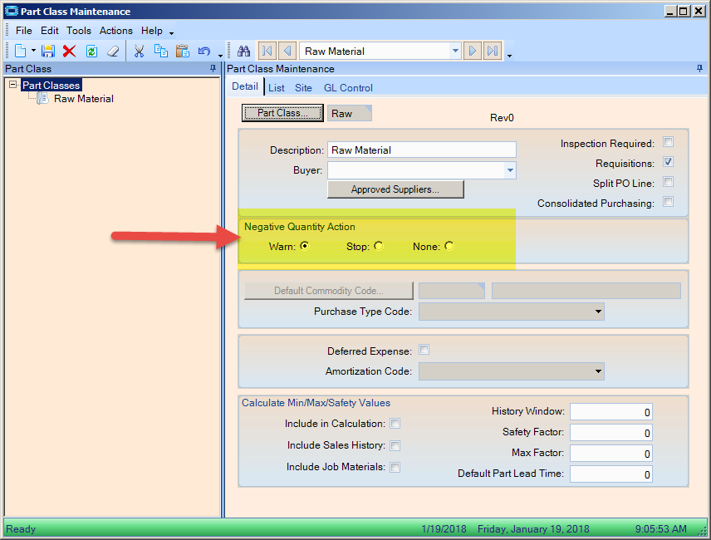Select the None radio button
Screen dimensions: 711x540
[449, 246]
